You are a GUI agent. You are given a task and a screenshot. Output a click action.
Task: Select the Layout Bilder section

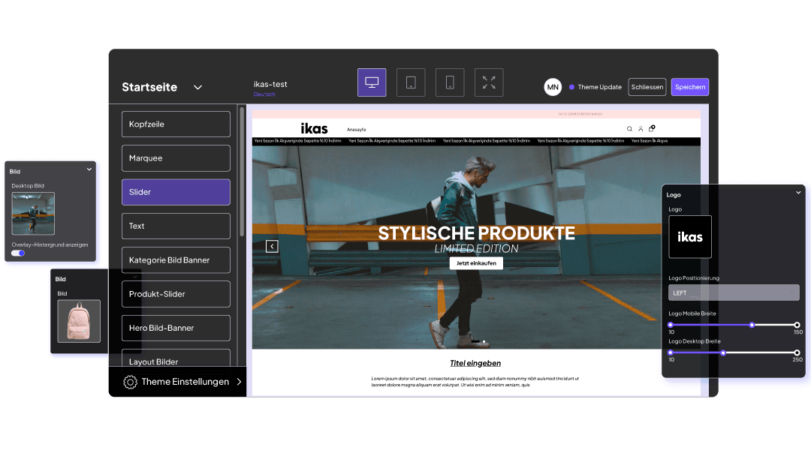click(176, 358)
